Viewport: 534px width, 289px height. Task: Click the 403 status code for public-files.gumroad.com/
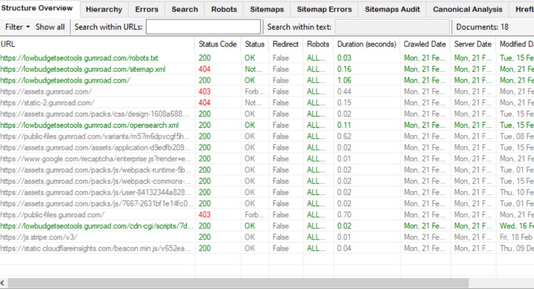tap(205, 215)
